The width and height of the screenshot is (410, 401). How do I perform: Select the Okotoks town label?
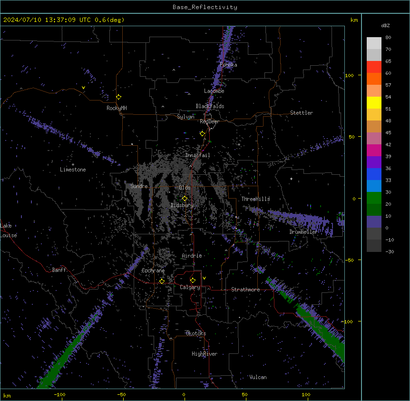196,333
